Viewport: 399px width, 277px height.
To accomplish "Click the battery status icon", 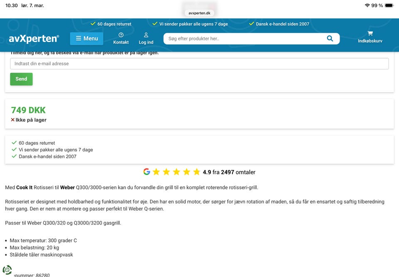I will click(389, 5).
